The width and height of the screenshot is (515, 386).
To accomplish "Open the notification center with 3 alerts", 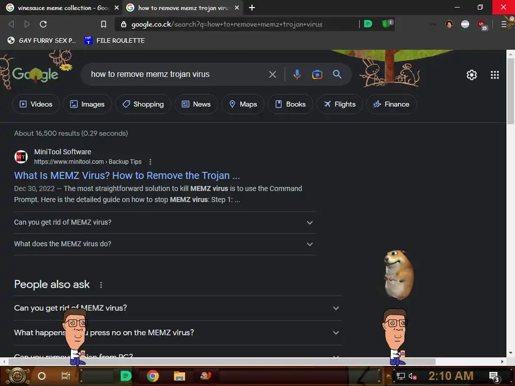I will click(494, 377).
